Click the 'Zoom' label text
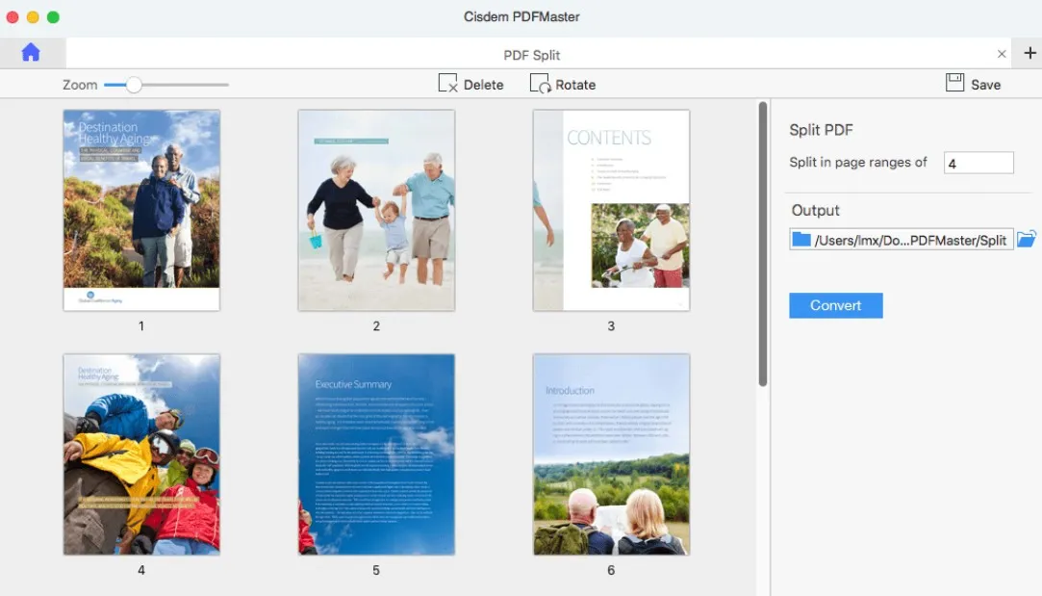1042x596 pixels. click(x=80, y=85)
